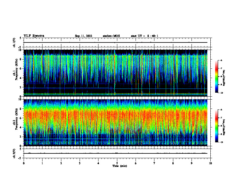Viewport: 237px width, 183px height.
Task: Click time axis tick label "10" at right end
Action: point(210,163)
